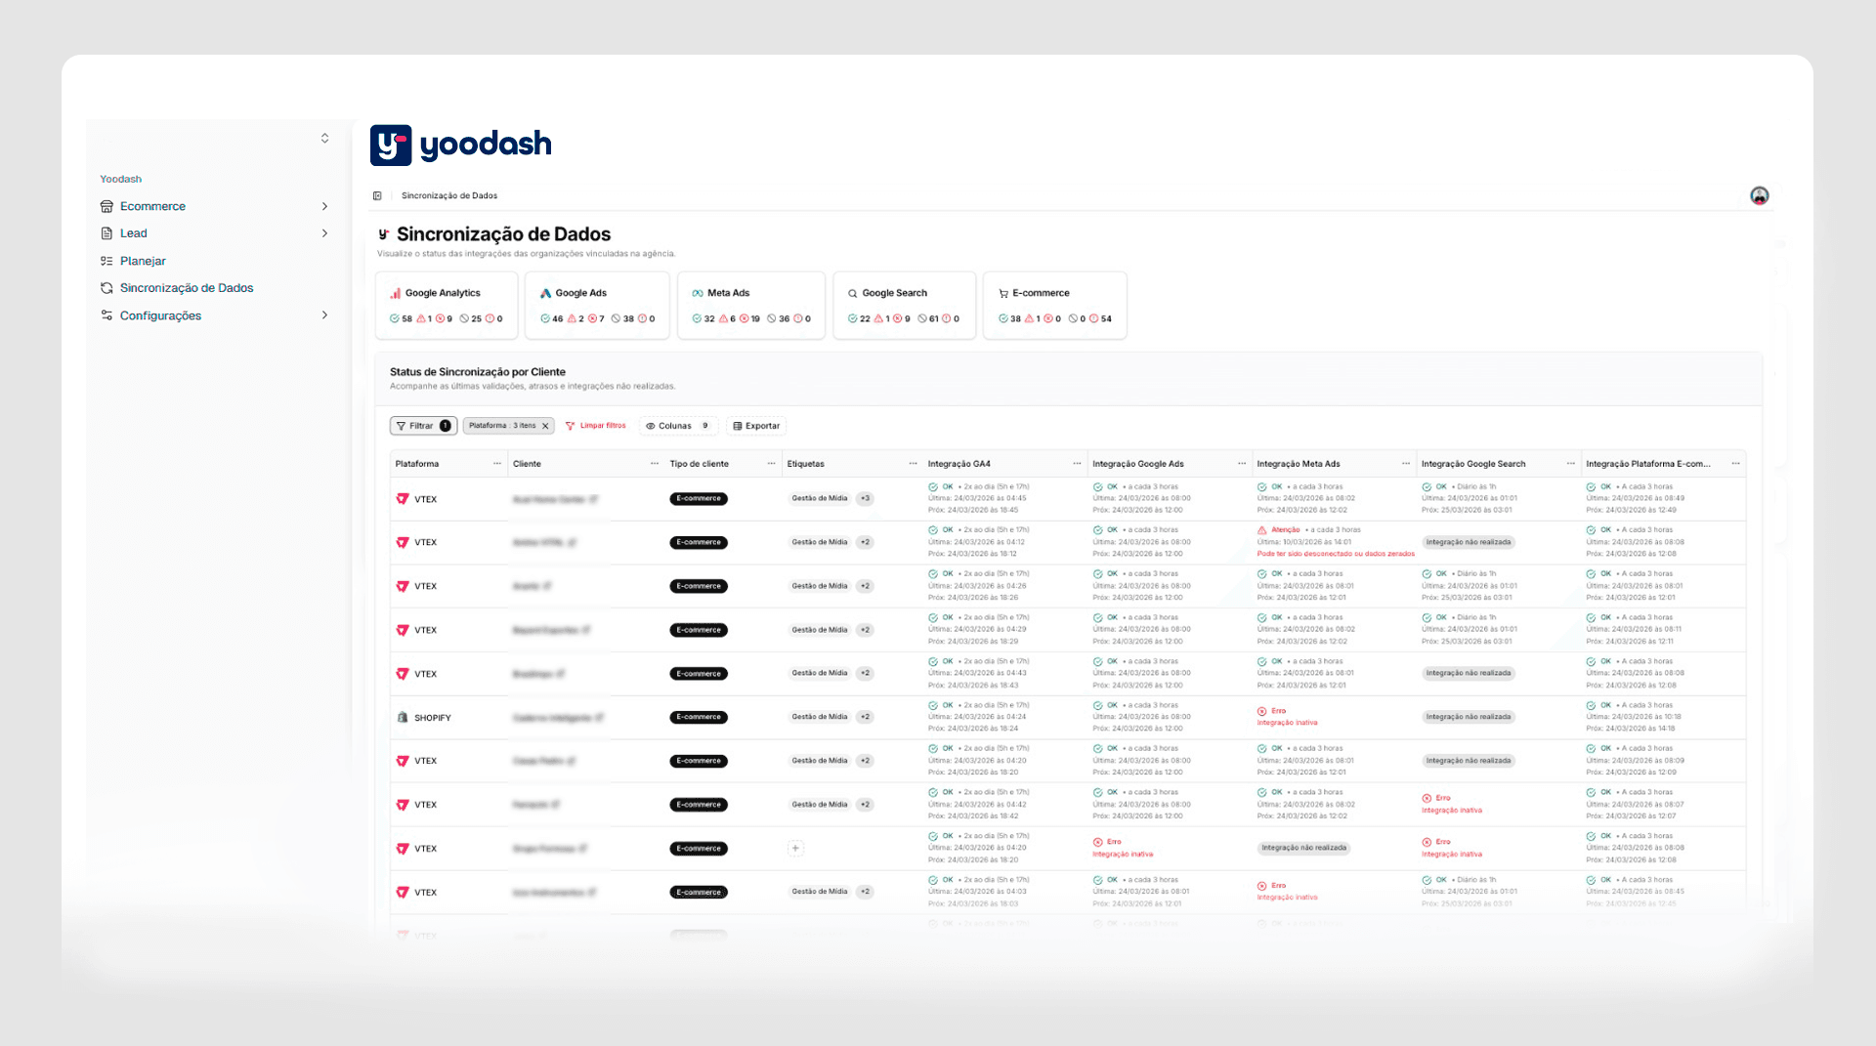Open the user profile avatar

(1759, 196)
